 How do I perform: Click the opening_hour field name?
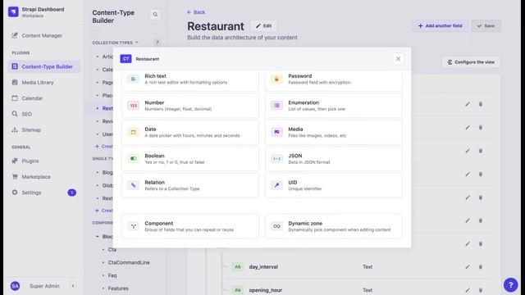coord(266,290)
